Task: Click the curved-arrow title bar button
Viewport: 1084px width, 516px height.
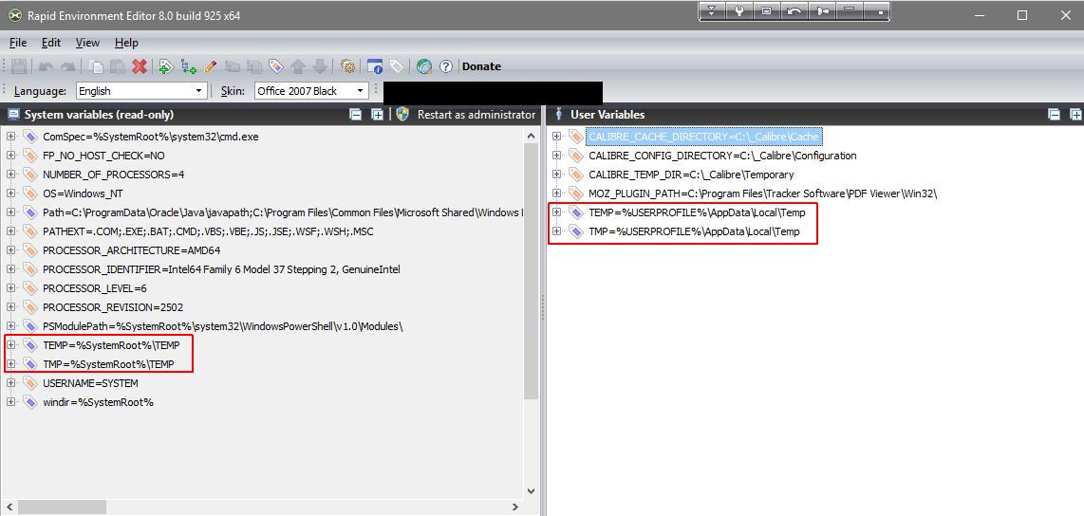Action: point(794,11)
